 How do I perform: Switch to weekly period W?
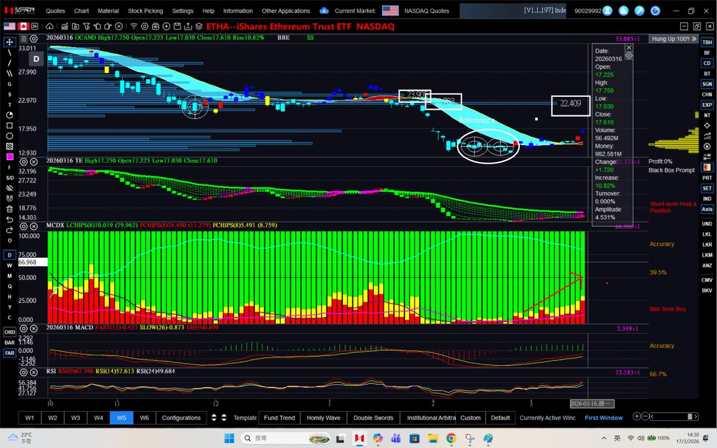(9, 265)
